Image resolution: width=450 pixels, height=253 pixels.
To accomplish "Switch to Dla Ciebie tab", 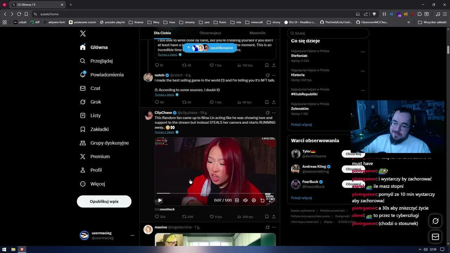I will 162,33.
